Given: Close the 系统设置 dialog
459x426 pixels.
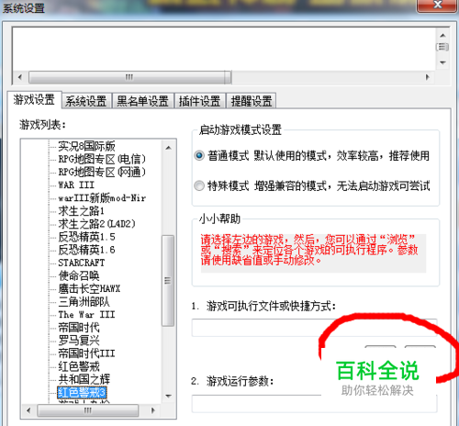Looking at the screenshot, I should [x=438, y=5].
